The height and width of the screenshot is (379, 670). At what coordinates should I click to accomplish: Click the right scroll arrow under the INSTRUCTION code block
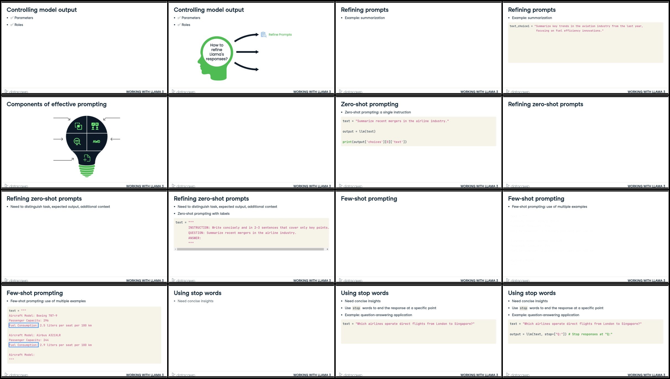(x=327, y=249)
